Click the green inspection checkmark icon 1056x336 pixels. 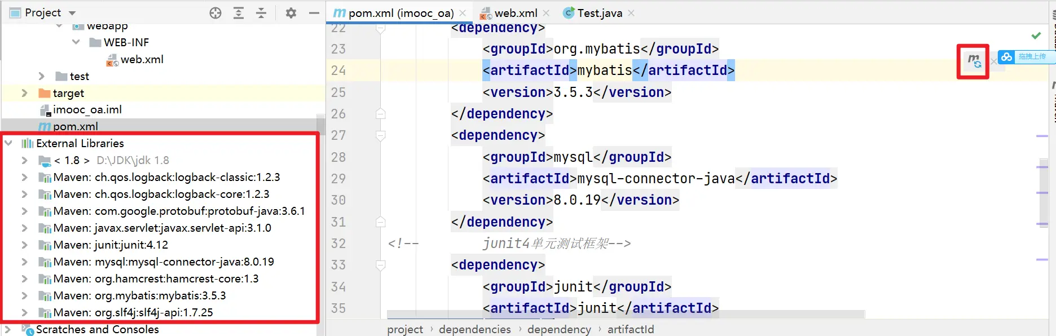point(1036,36)
